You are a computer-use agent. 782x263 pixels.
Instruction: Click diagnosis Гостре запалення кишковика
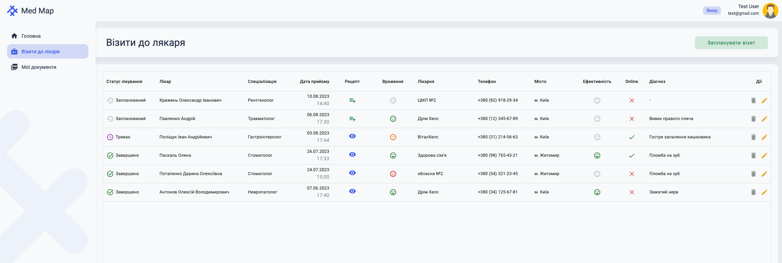click(x=680, y=137)
